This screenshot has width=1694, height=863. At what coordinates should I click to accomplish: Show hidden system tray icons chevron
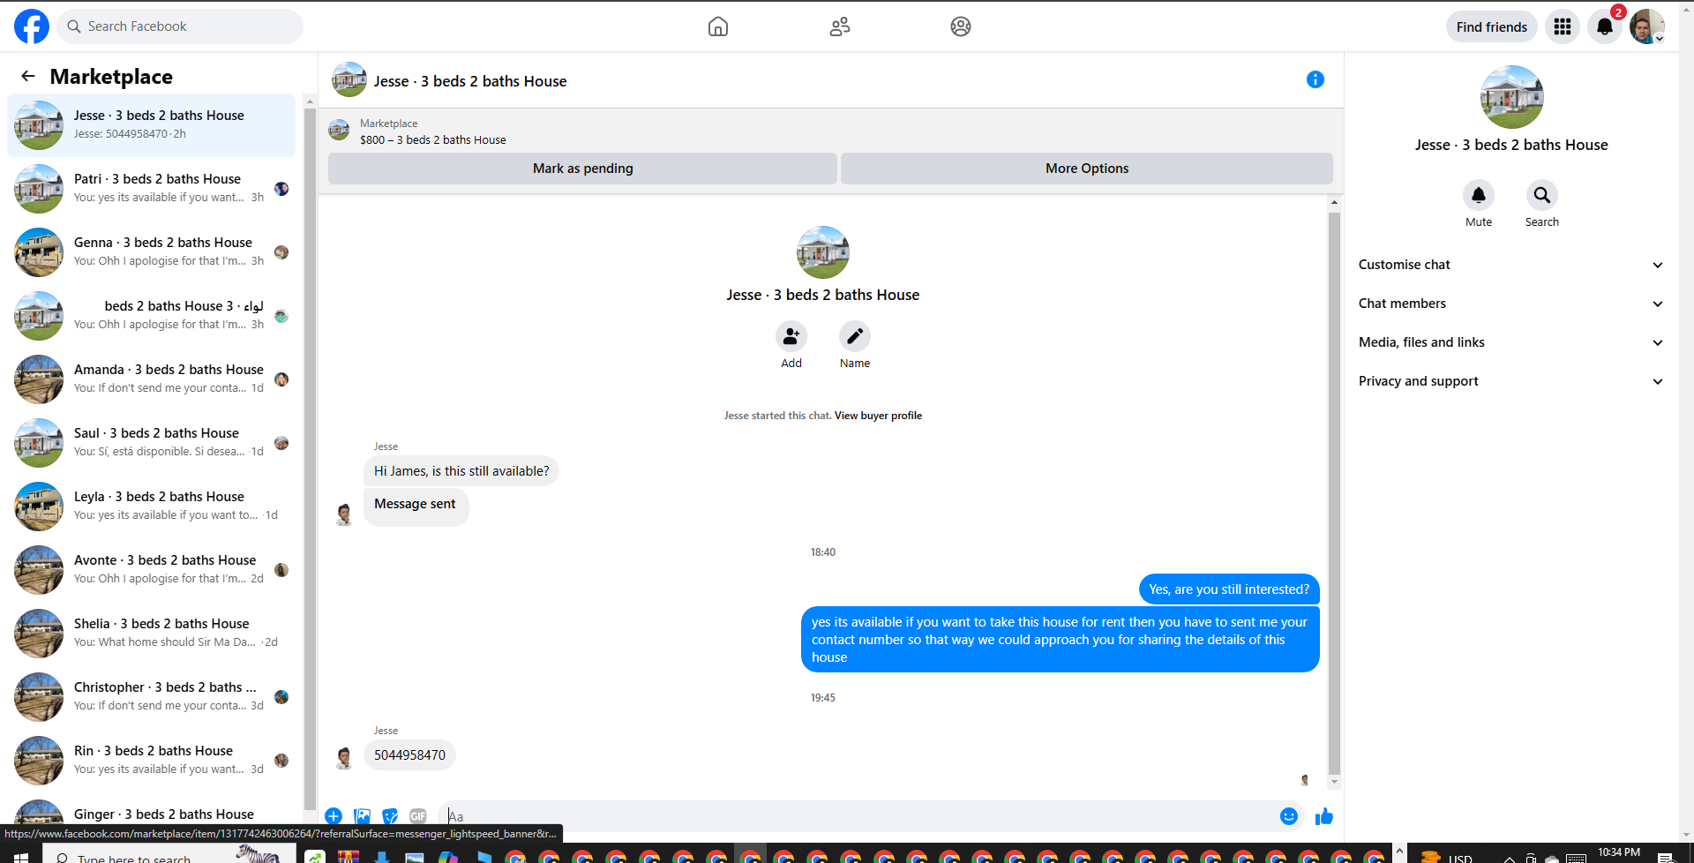1510,858
